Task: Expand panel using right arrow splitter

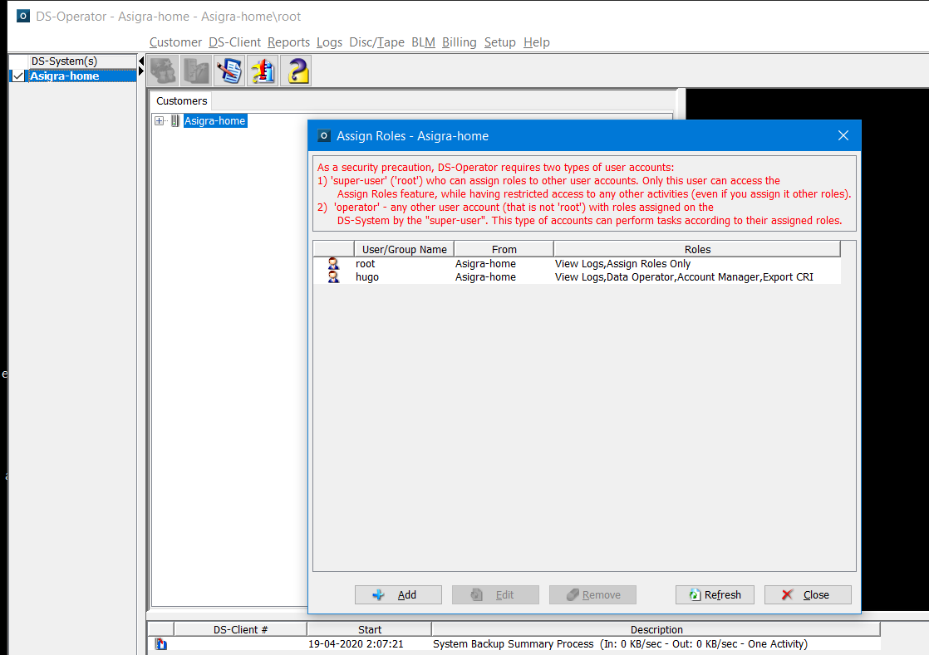Action: pos(141,71)
